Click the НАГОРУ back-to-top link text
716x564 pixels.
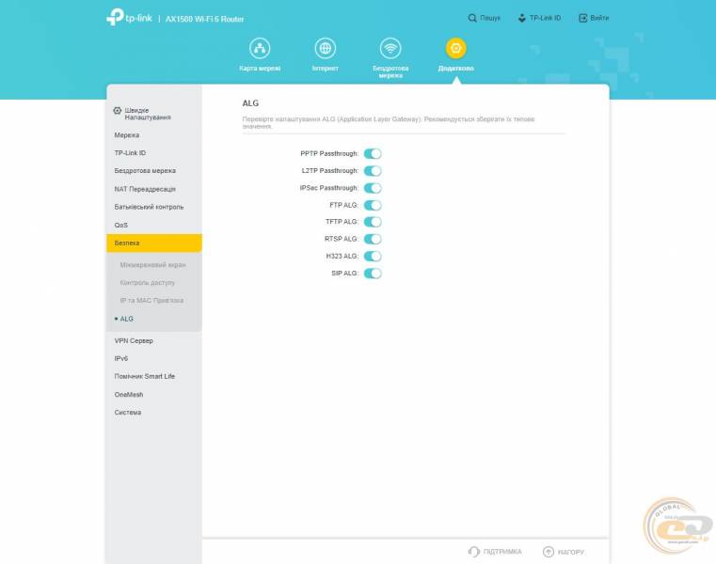[571, 552]
